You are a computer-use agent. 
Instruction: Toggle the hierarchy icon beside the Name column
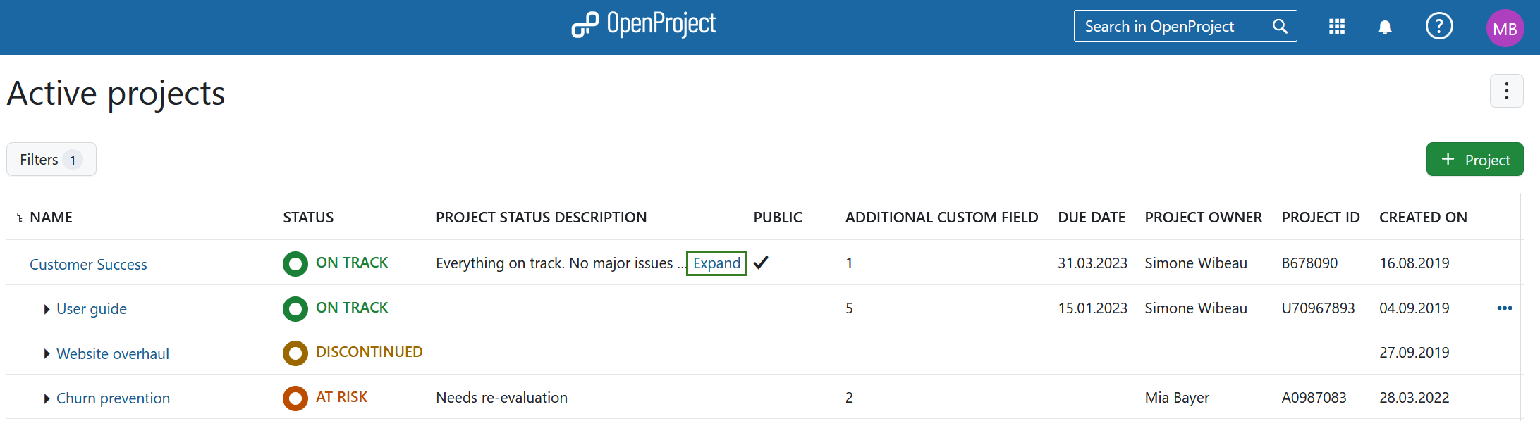pyautogui.click(x=20, y=218)
